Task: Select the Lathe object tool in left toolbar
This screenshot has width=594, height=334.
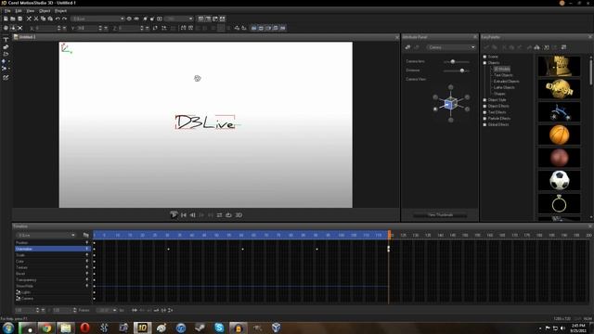Action: tap(6, 54)
